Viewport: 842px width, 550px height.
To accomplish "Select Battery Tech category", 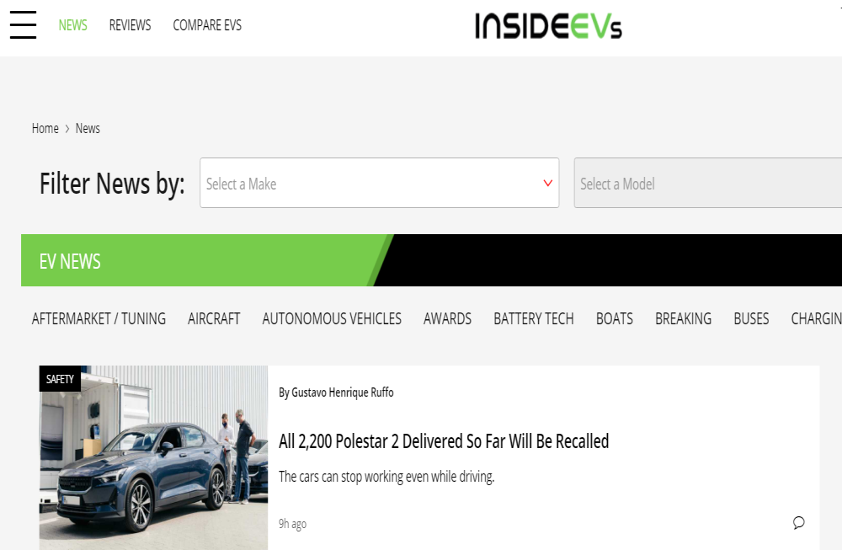I will 534,318.
